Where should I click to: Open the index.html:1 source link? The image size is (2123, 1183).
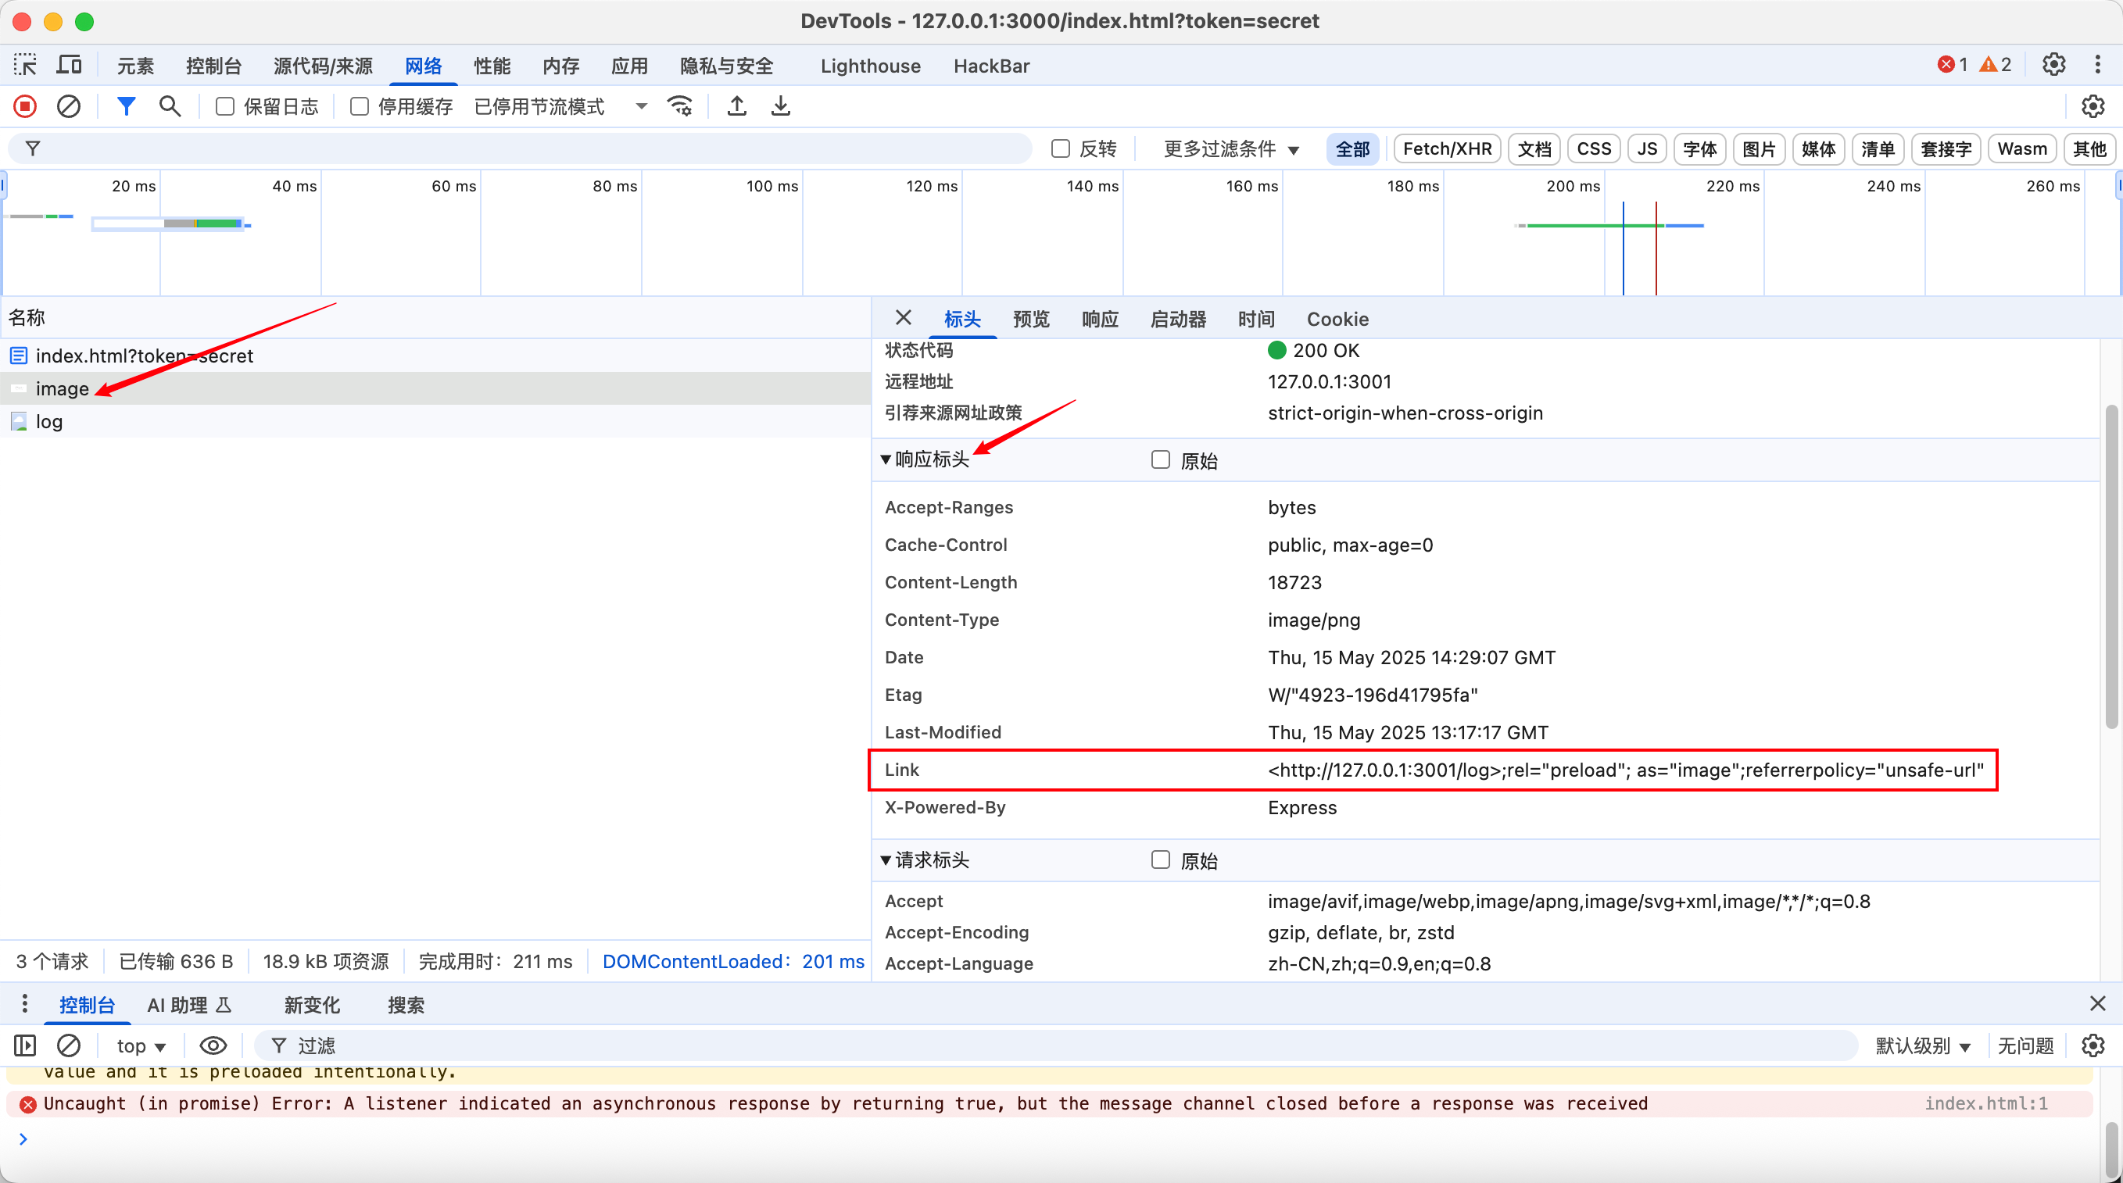point(1985,1103)
